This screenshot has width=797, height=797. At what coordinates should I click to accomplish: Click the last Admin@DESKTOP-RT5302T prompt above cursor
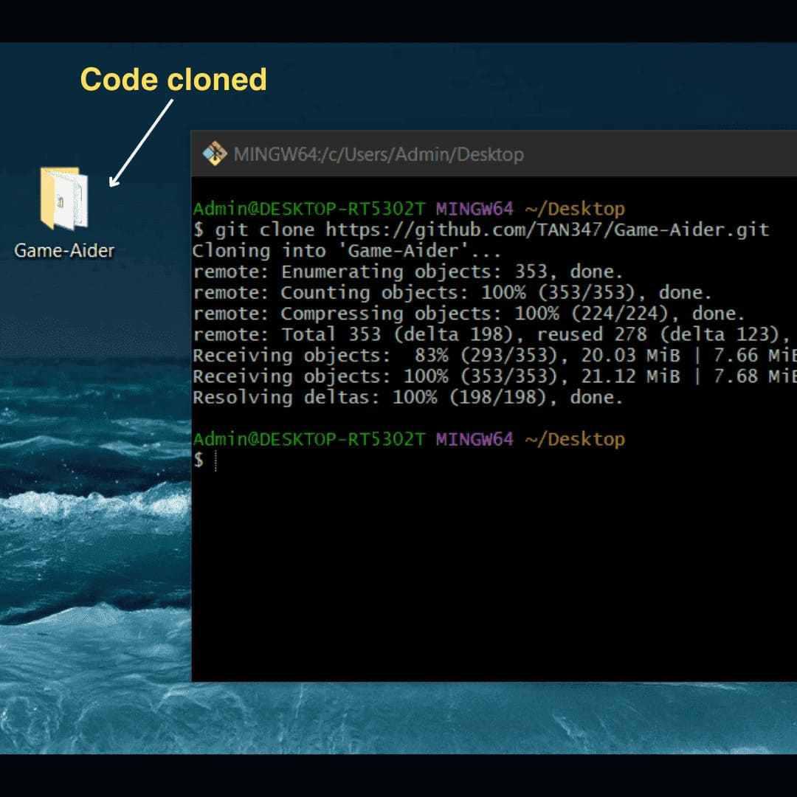409,439
